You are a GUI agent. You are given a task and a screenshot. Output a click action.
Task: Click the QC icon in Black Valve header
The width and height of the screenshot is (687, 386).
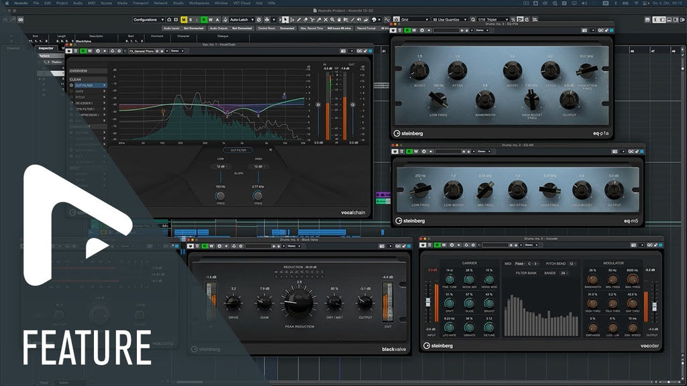[x=398, y=246]
